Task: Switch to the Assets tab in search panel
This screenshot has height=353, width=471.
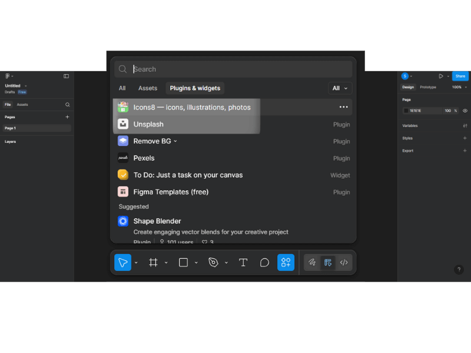Action: (x=148, y=88)
